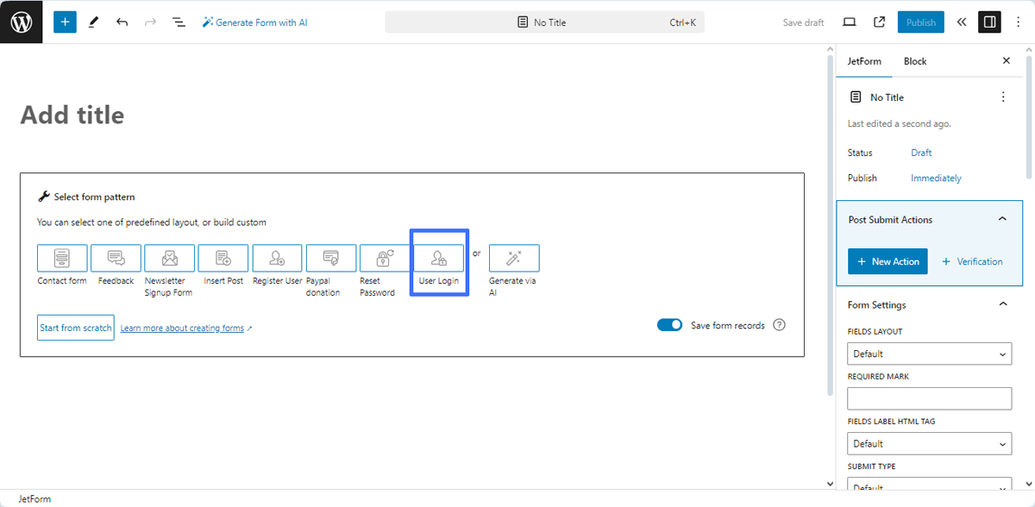1035x507 pixels.
Task: Pick the Newsletter Signup Form pattern
Action: [x=169, y=258]
